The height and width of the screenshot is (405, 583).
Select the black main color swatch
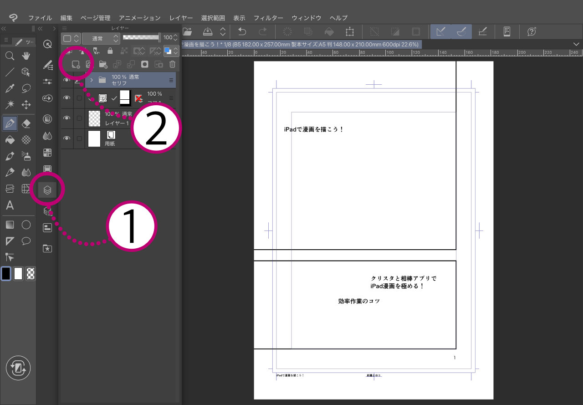[x=6, y=273]
